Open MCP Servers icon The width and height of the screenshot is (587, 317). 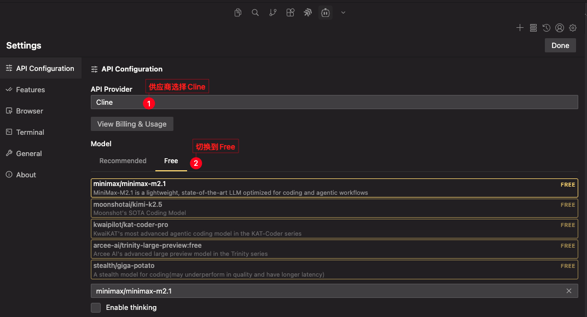pyautogui.click(x=533, y=28)
